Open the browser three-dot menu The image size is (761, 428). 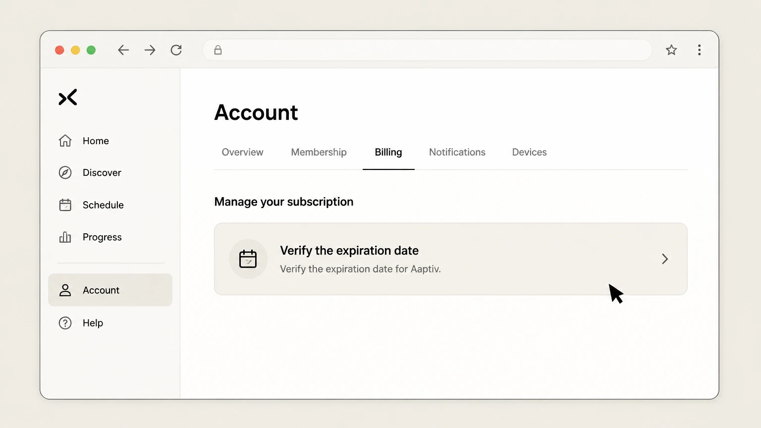coord(699,50)
